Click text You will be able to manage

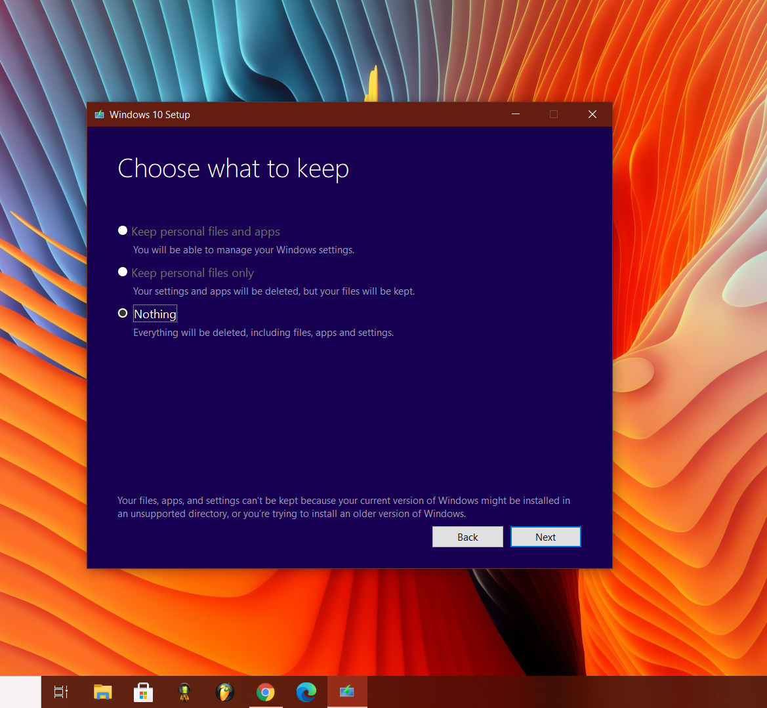243,250
